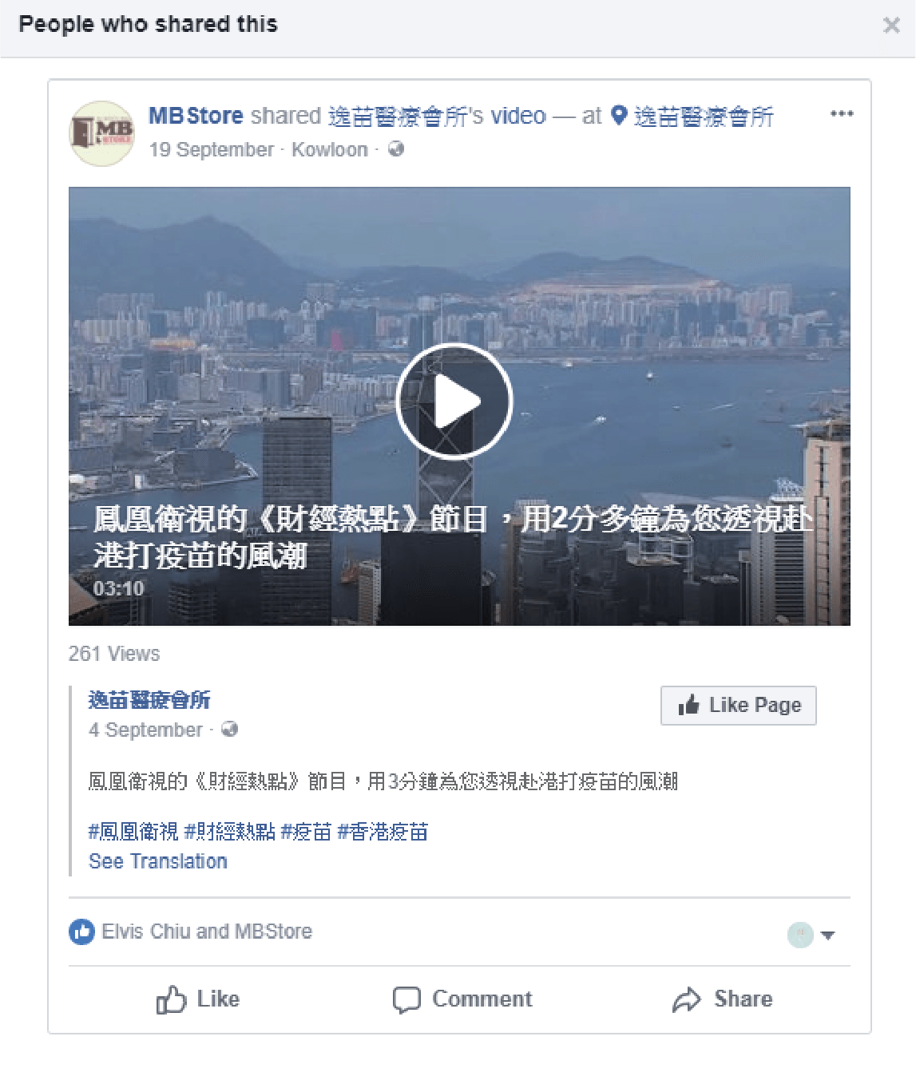Screen dimensions: 916x1068
Task: Play the shared video
Action: [454, 401]
